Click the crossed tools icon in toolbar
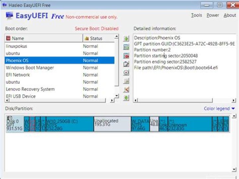The height and width of the screenshot is (179, 239). tap(126, 90)
